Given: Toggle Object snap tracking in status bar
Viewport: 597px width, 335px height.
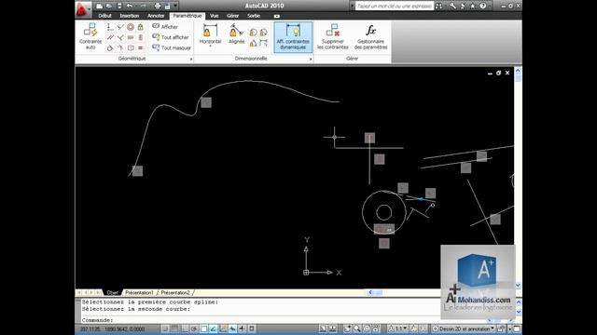Looking at the screenshot, I should pyautogui.click(x=214, y=328).
